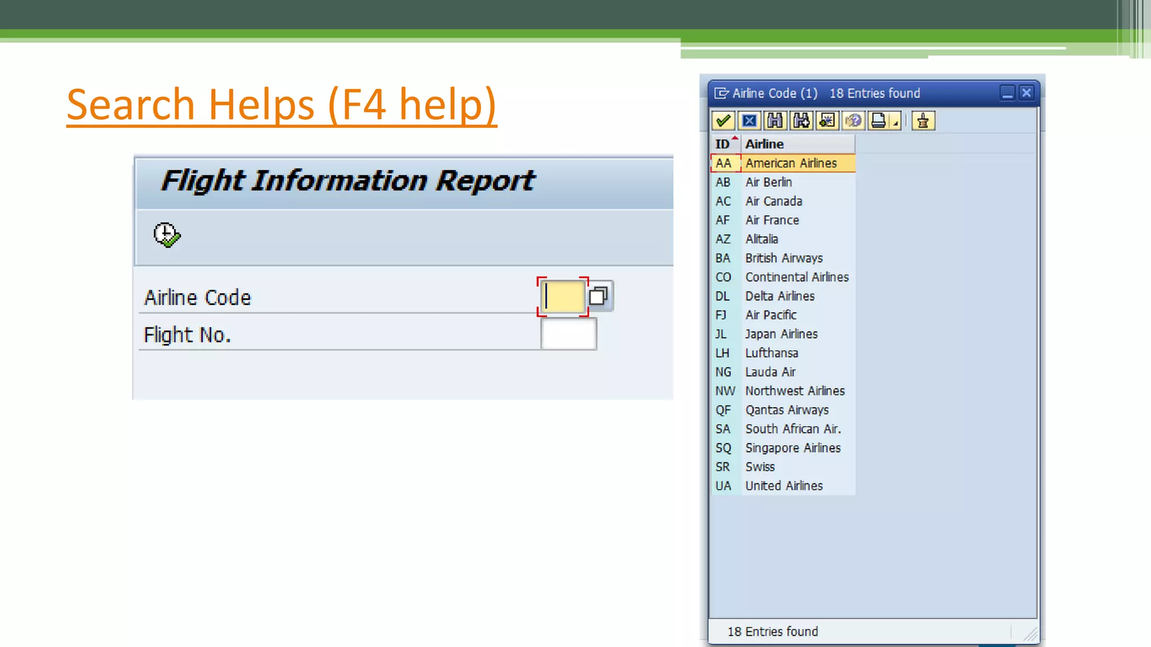Image resolution: width=1151 pixels, height=647 pixels.
Task: Click the Airline Code input field
Action: click(563, 297)
